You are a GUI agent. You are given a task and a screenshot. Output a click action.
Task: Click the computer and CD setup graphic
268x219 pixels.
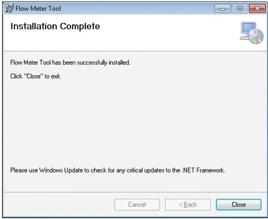[x=252, y=33]
